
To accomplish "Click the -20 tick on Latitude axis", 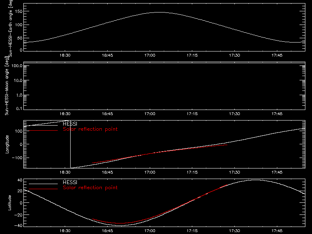I will 18,215.
